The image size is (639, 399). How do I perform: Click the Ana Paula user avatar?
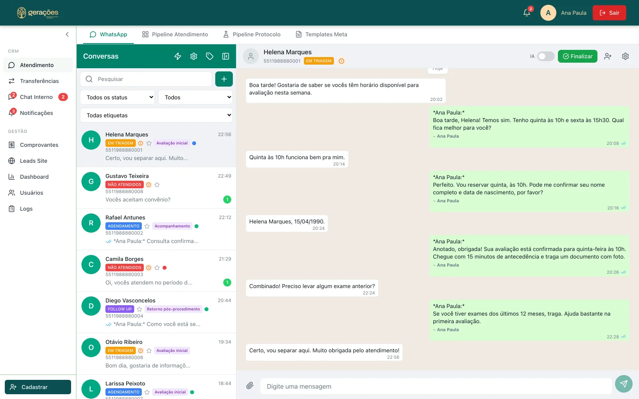click(548, 13)
